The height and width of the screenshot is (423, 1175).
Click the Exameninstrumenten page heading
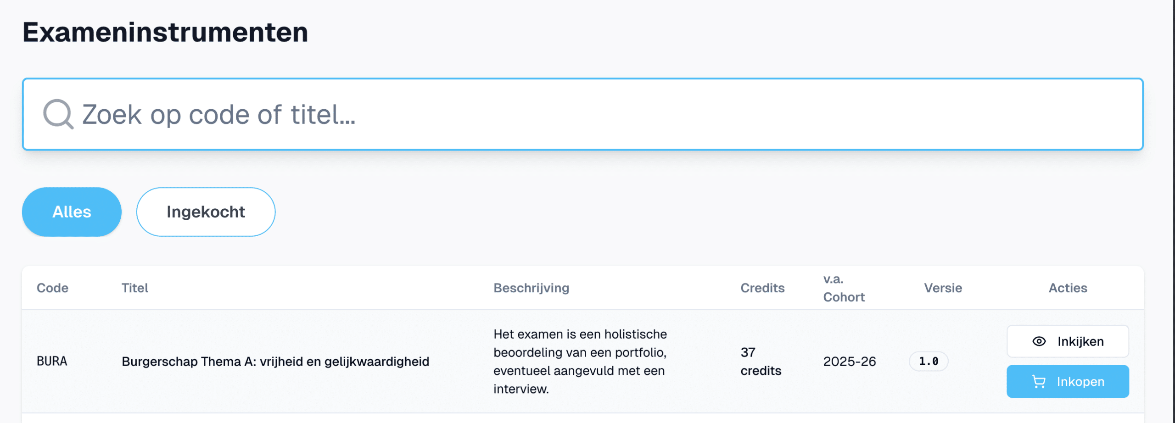[x=165, y=32]
